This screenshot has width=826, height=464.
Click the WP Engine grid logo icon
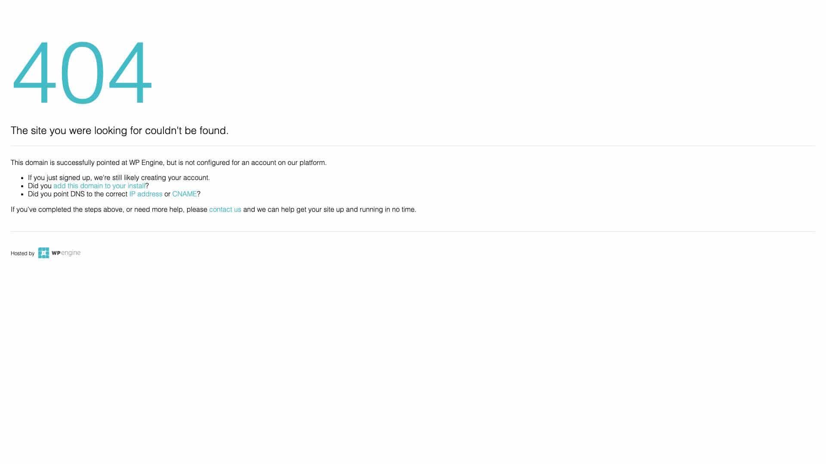pos(43,253)
